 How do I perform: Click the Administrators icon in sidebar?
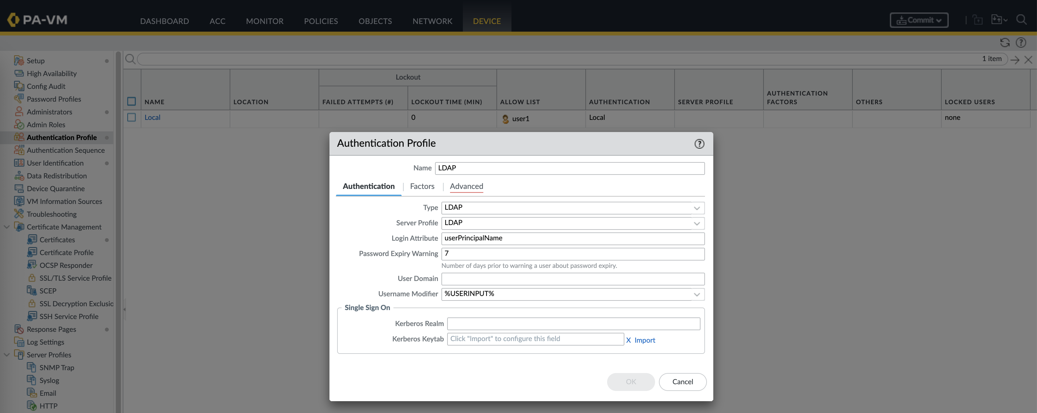pyautogui.click(x=19, y=112)
